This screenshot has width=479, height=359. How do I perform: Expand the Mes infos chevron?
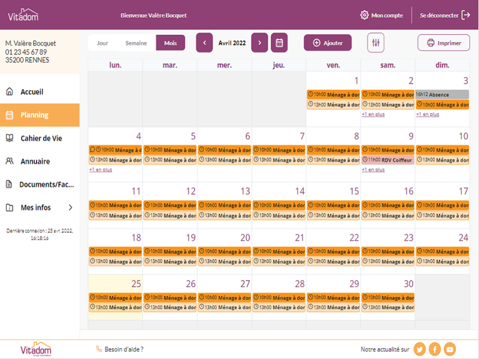point(70,208)
